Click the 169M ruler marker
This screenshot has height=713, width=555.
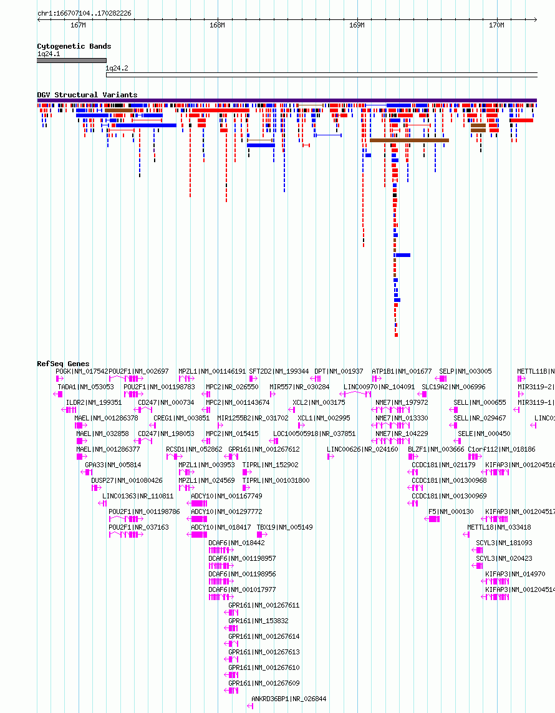pos(357,25)
